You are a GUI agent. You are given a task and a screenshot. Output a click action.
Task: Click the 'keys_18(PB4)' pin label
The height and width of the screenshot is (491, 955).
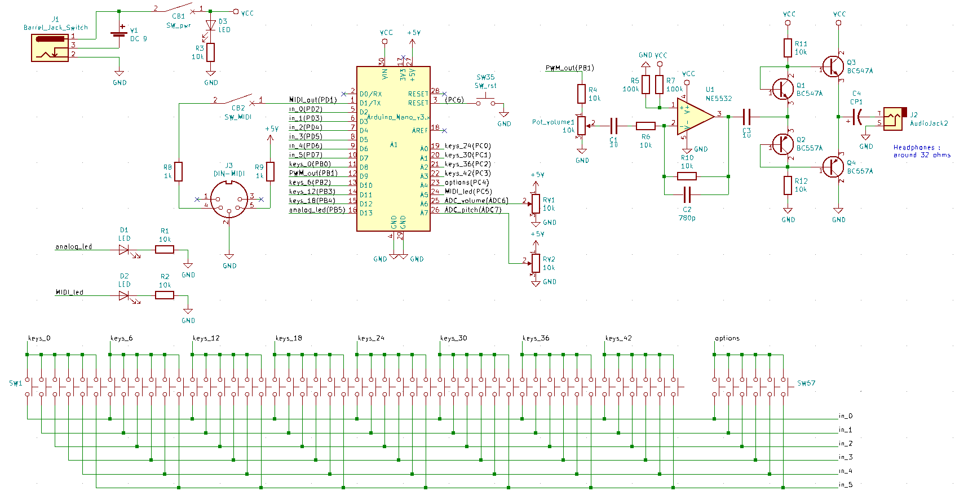312,200
